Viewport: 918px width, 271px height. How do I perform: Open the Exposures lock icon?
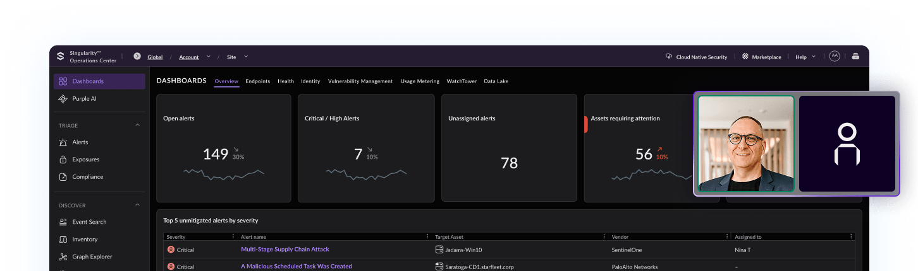63,159
